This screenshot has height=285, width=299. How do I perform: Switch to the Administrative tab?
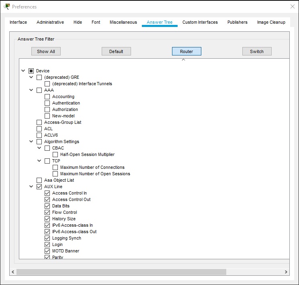click(x=50, y=22)
